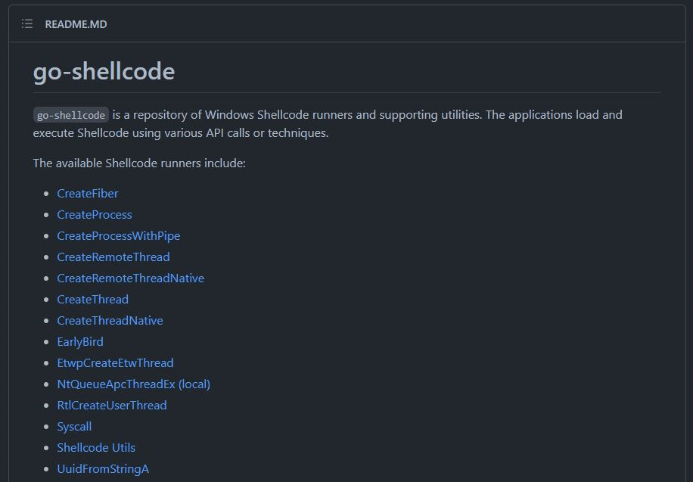The width and height of the screenshot is (693, 482).
Task: Open the NtQueueApcThreadEx (local) link
Action: click(x=133, y=384)
